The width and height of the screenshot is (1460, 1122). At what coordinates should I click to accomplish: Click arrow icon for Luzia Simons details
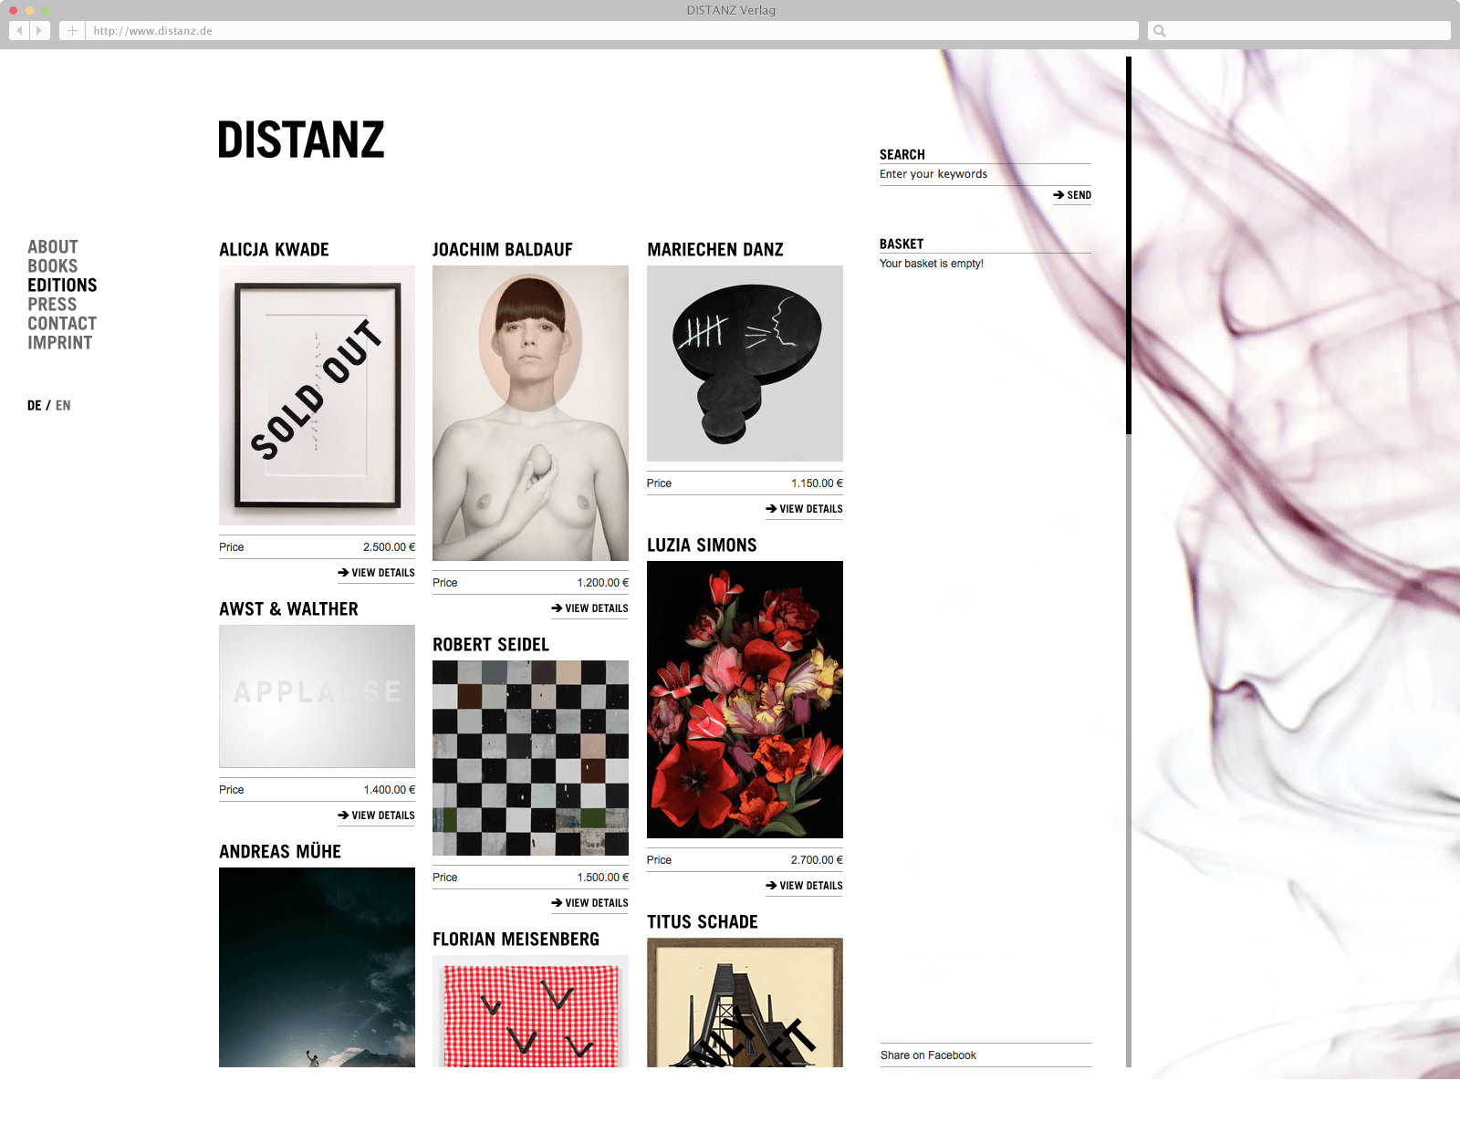[771, 886]
